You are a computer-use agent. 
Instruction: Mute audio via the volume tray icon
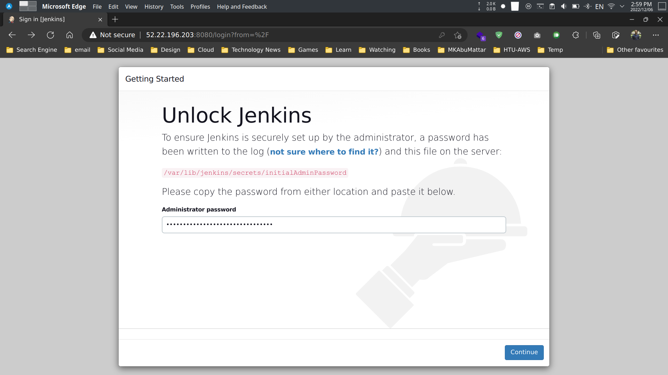564,6
